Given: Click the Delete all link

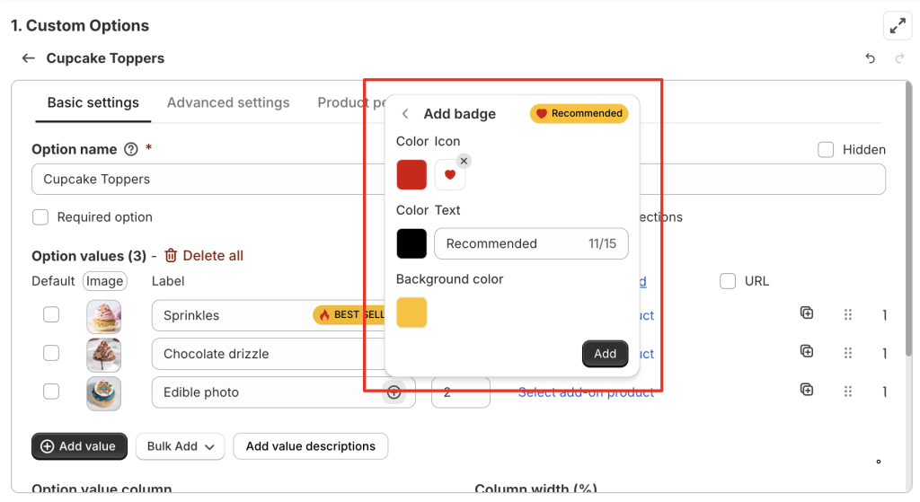Looking at the screenshot, I should coord(203,256).
